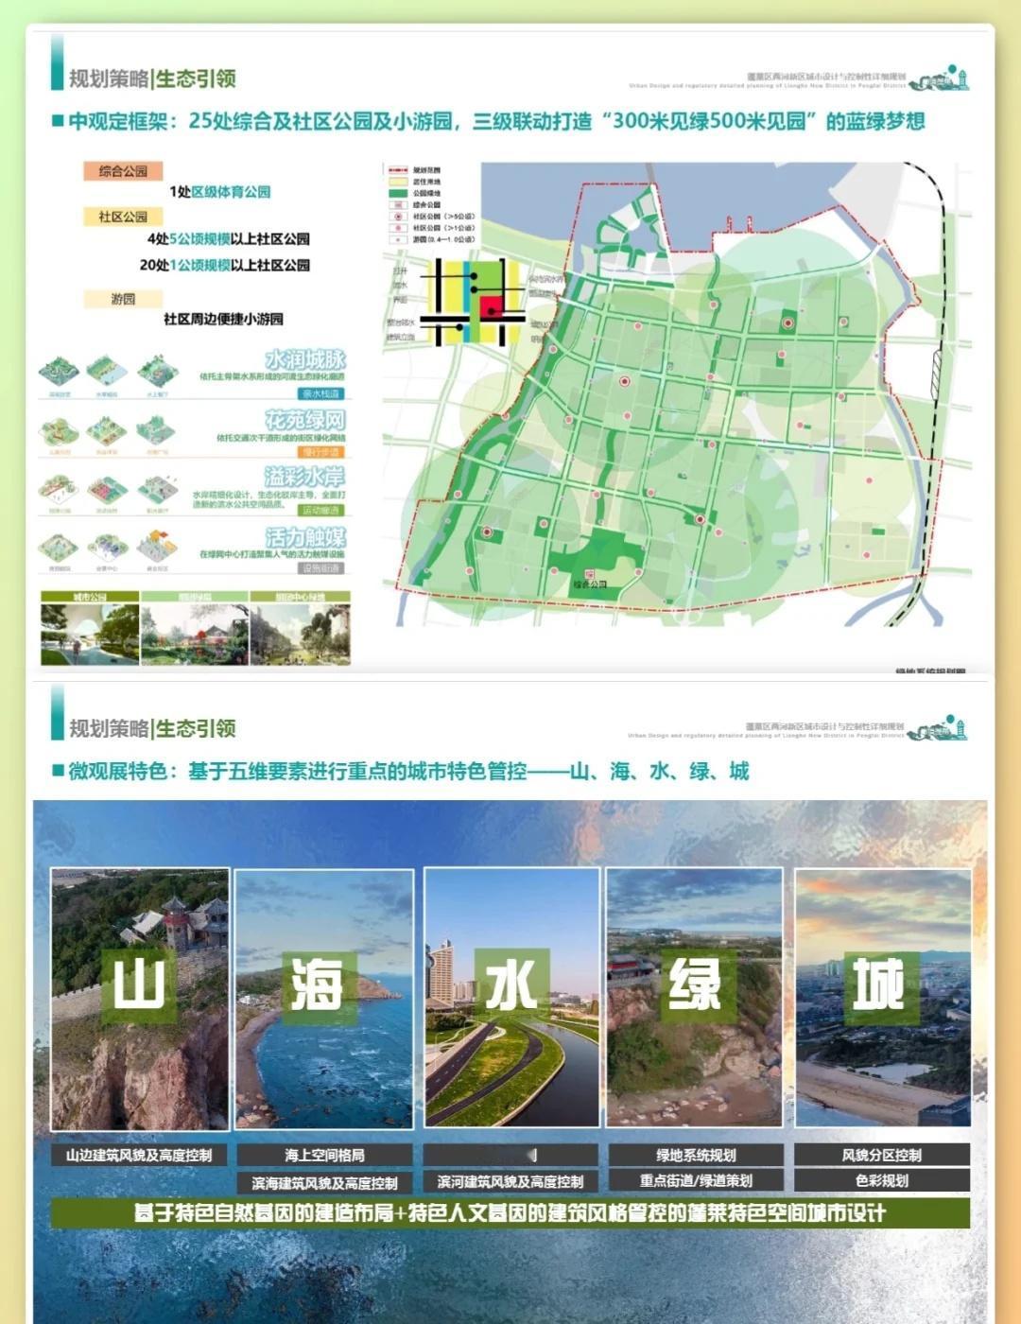Click the green 公园绿地 legend swatch
This screenshot has height=1324, width=1021.
(x=397, y=193)
